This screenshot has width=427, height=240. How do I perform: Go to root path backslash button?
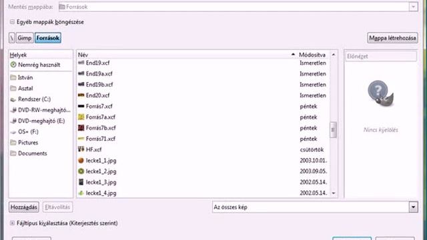coord(12,38)
